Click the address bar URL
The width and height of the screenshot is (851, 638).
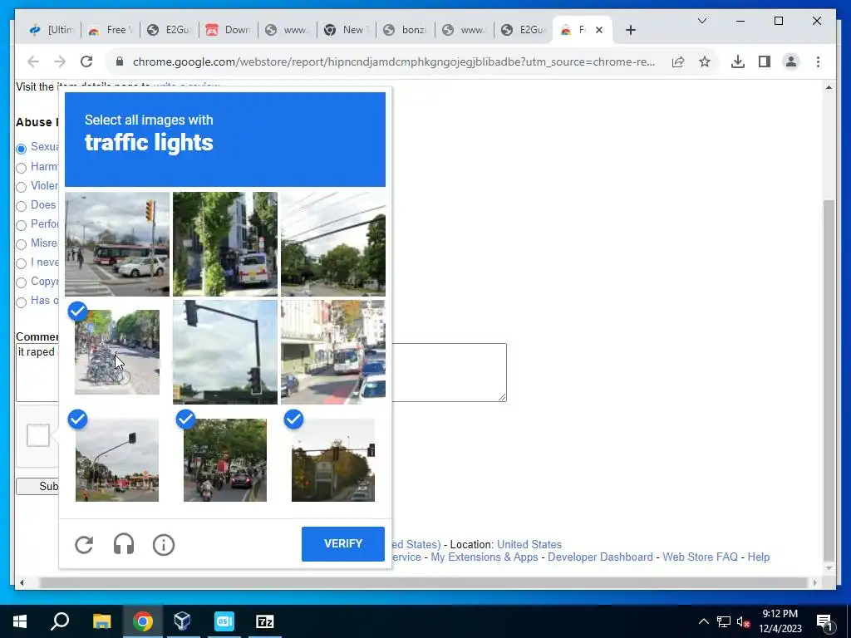[393, 61]
